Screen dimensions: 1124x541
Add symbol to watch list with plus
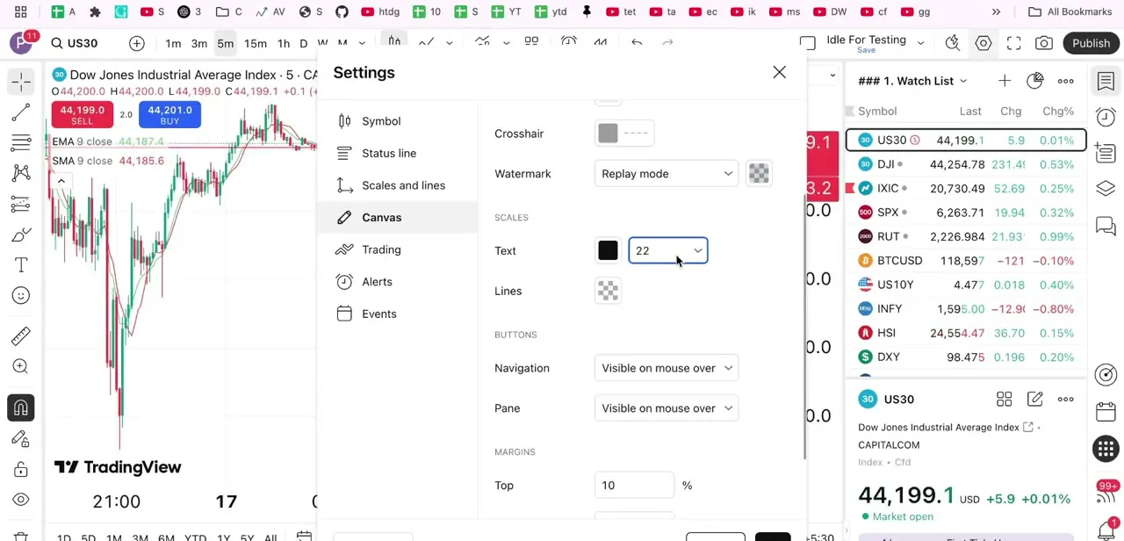[1005, 81]
